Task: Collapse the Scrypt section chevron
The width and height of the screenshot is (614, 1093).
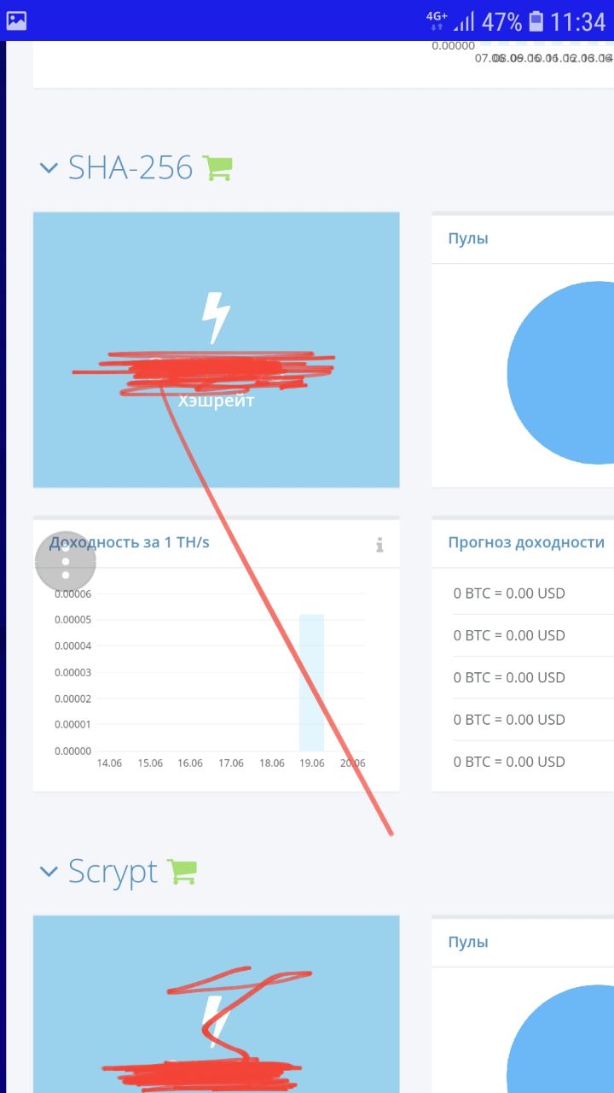Action: [48, 871]
